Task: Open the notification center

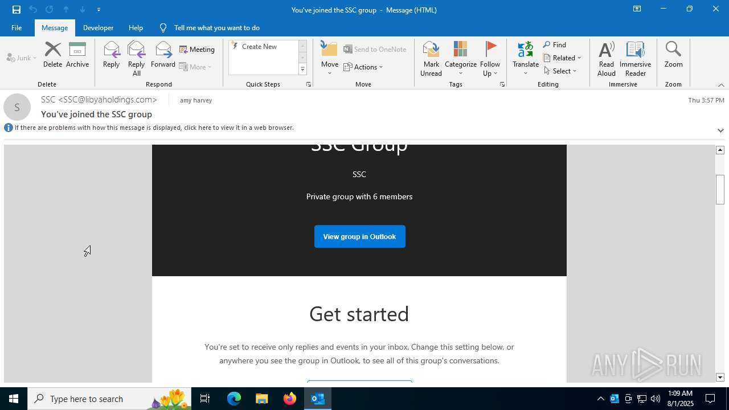Action: [710, 399]
